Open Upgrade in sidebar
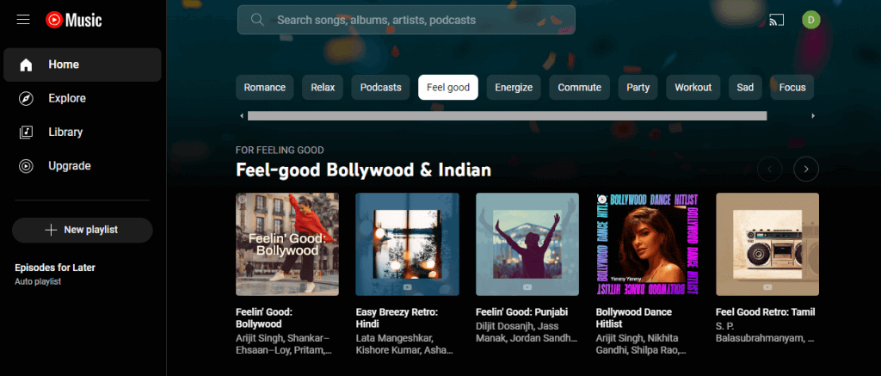881x376 pixels. pos(83,166)
